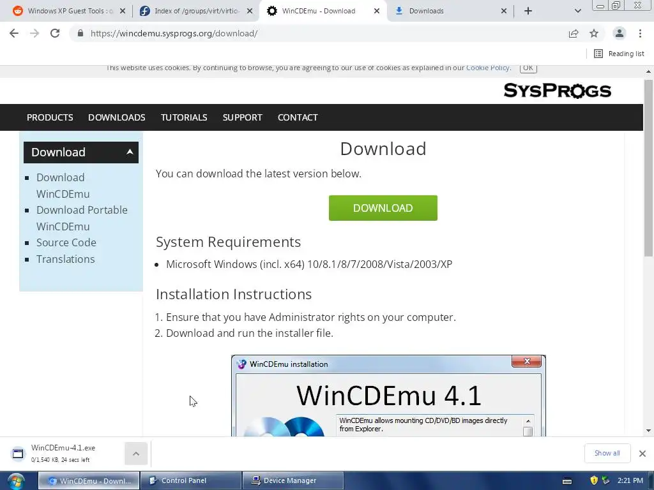The width and height of the screenshot is (654, 490).
Task: Switch to the WinCDEmu Chrome taskbar button
Action: tap(89, 481)
